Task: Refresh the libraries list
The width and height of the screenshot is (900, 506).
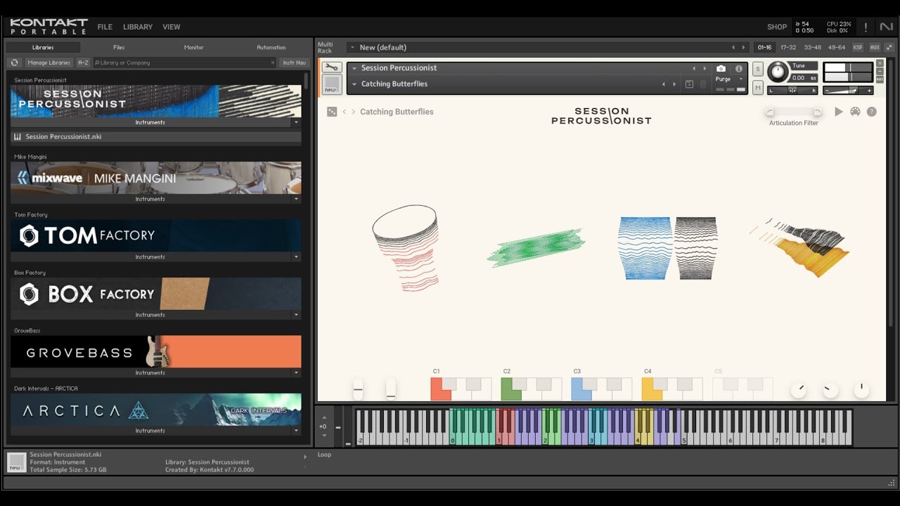Action: click(x=15, y=63)
